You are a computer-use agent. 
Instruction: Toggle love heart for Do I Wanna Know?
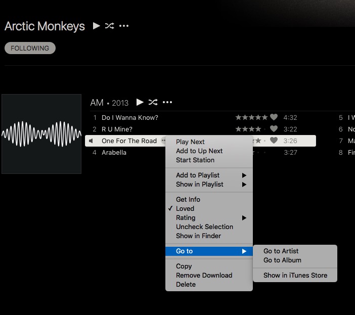(274, 117)
